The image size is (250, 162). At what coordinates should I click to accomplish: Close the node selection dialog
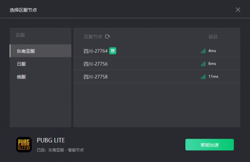click(238, 10)
